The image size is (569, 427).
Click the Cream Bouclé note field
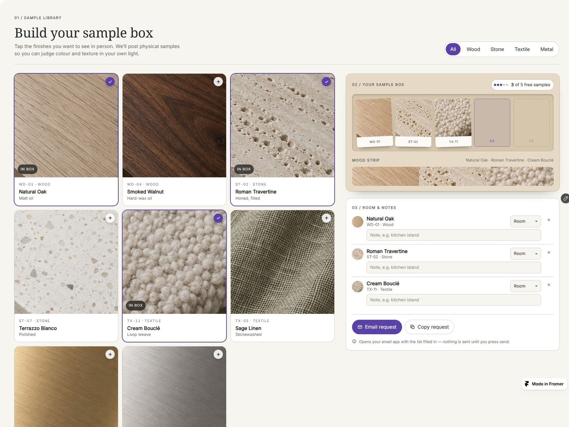tap(453, 300)
